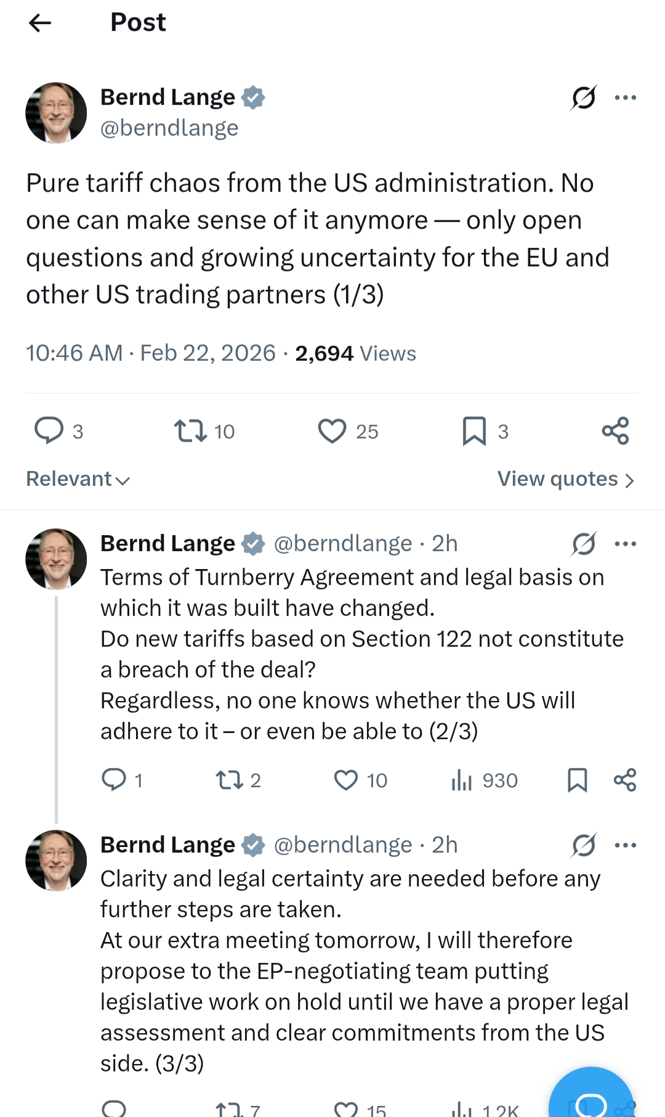Share the main post
The width and height of the screenshot is (665, 1117).
pyautogui.click(x=615, y=431)
